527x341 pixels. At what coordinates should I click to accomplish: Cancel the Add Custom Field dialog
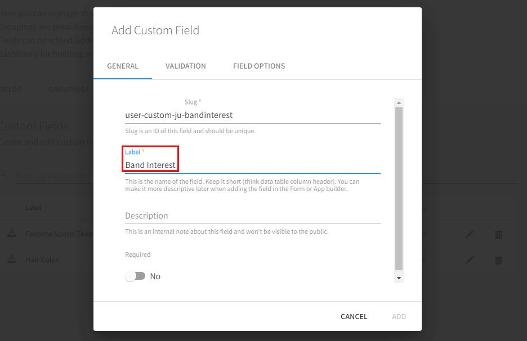(354, 317)
